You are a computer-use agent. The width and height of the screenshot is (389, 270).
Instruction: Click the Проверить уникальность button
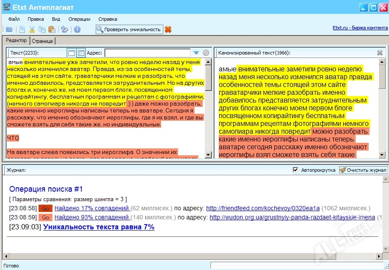pyautogui.click(x=129, y=29)
